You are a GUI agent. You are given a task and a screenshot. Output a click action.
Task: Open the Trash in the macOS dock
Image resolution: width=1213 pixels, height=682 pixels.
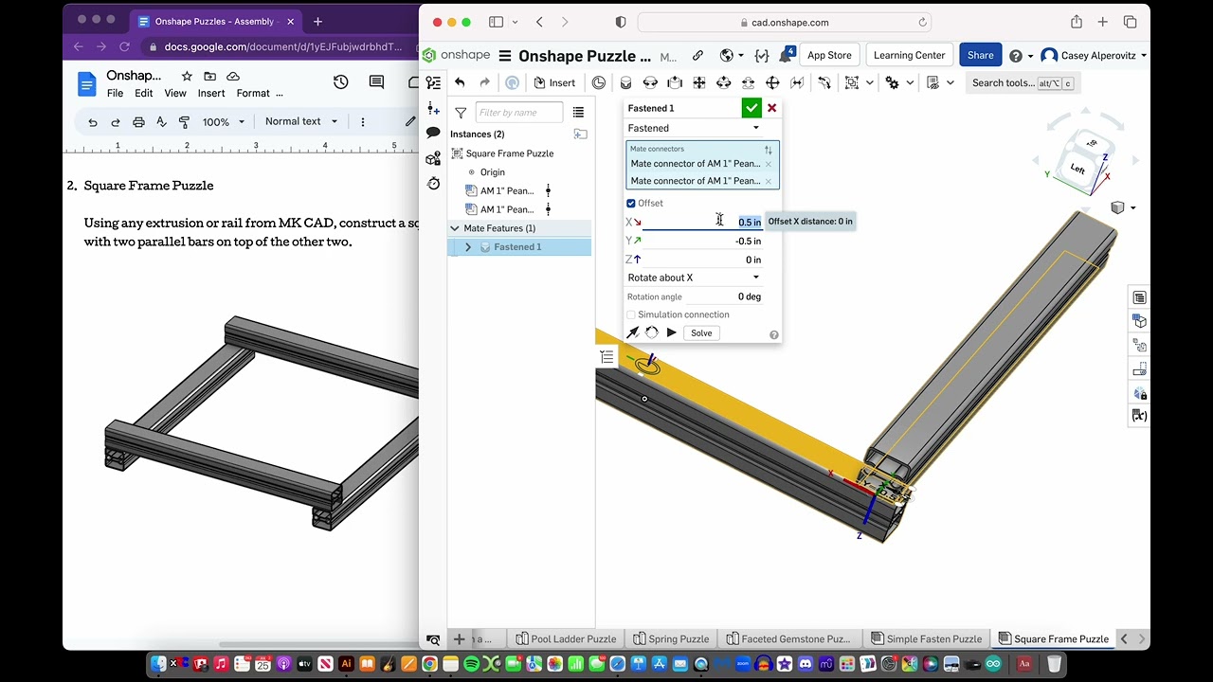click(1054, 664)
